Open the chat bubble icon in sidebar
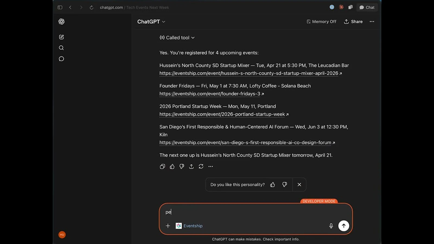This screenshot has width=434, height=244. click(x=62, y=59)
